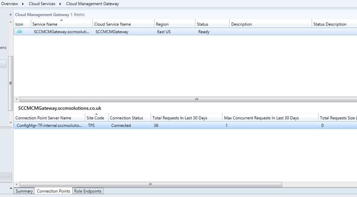Sort by Icon column header

(22, 24)
